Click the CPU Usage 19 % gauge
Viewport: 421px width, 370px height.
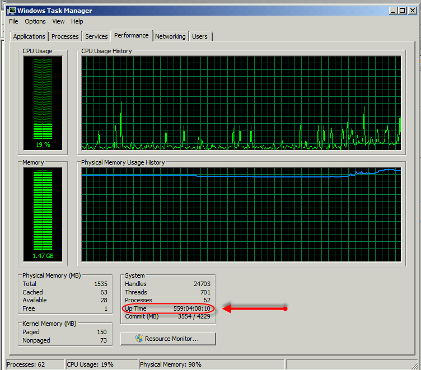[x=43, y=103]
